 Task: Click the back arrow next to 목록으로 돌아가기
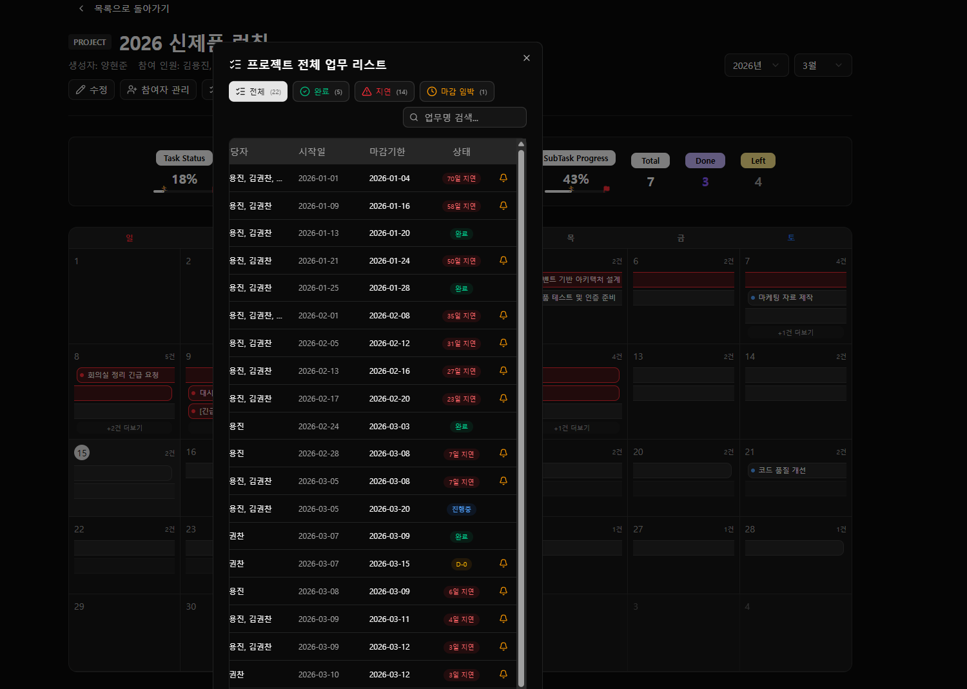pos(81,8)
